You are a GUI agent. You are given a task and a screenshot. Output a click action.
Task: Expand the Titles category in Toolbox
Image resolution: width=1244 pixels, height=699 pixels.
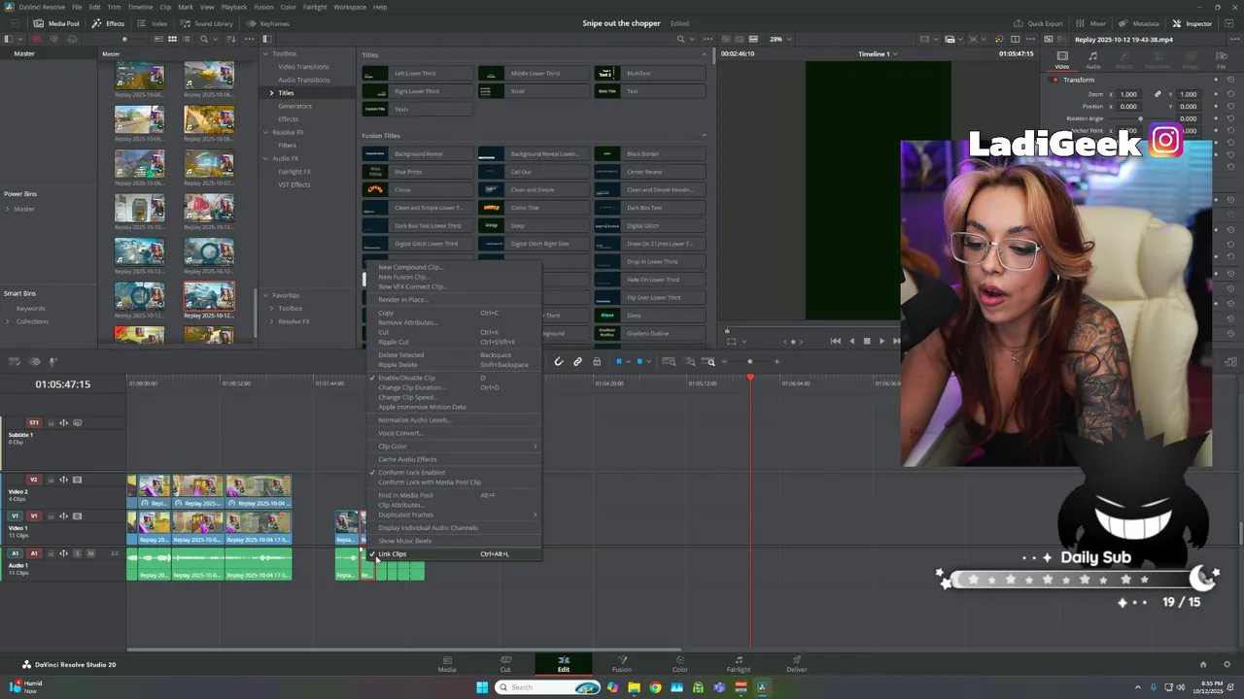[x=272, y=93]
